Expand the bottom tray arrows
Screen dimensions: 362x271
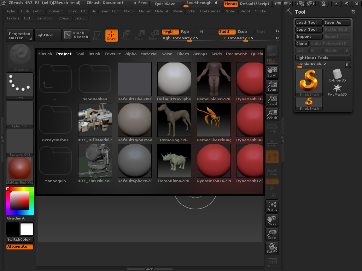click(x=150, y=269)
